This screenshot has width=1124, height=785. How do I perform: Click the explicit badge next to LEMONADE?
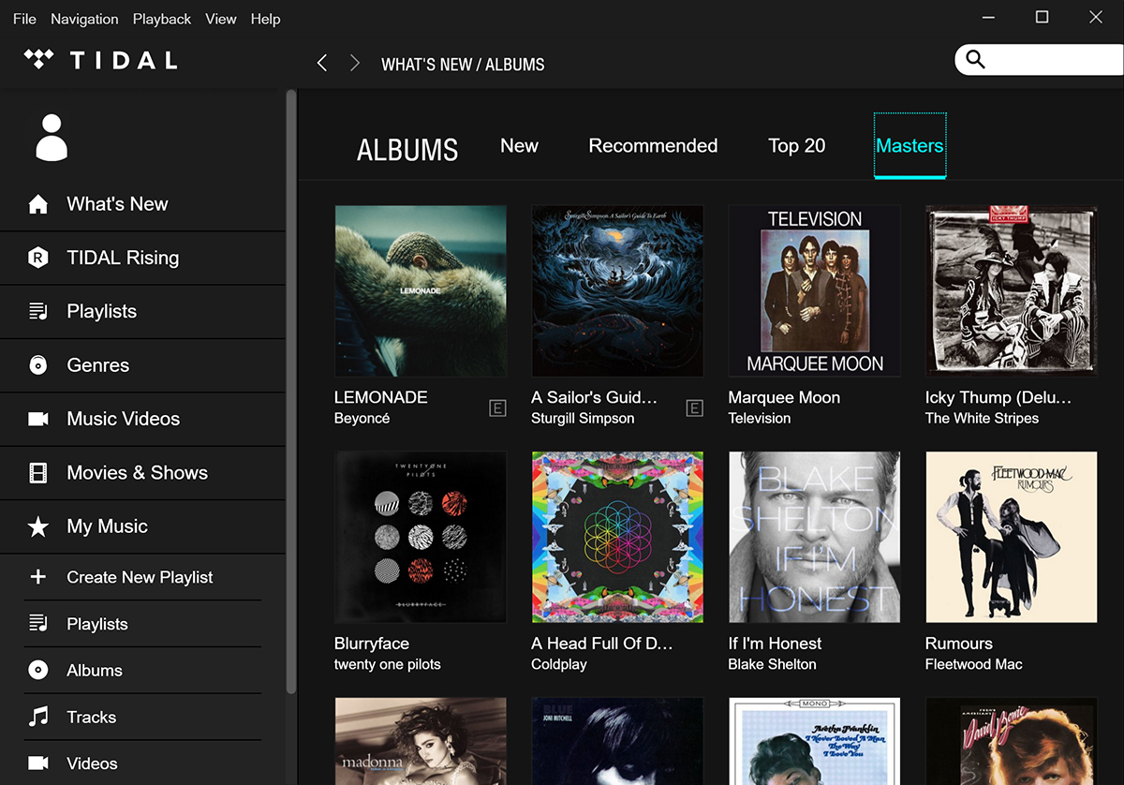[x=497, y=407]
